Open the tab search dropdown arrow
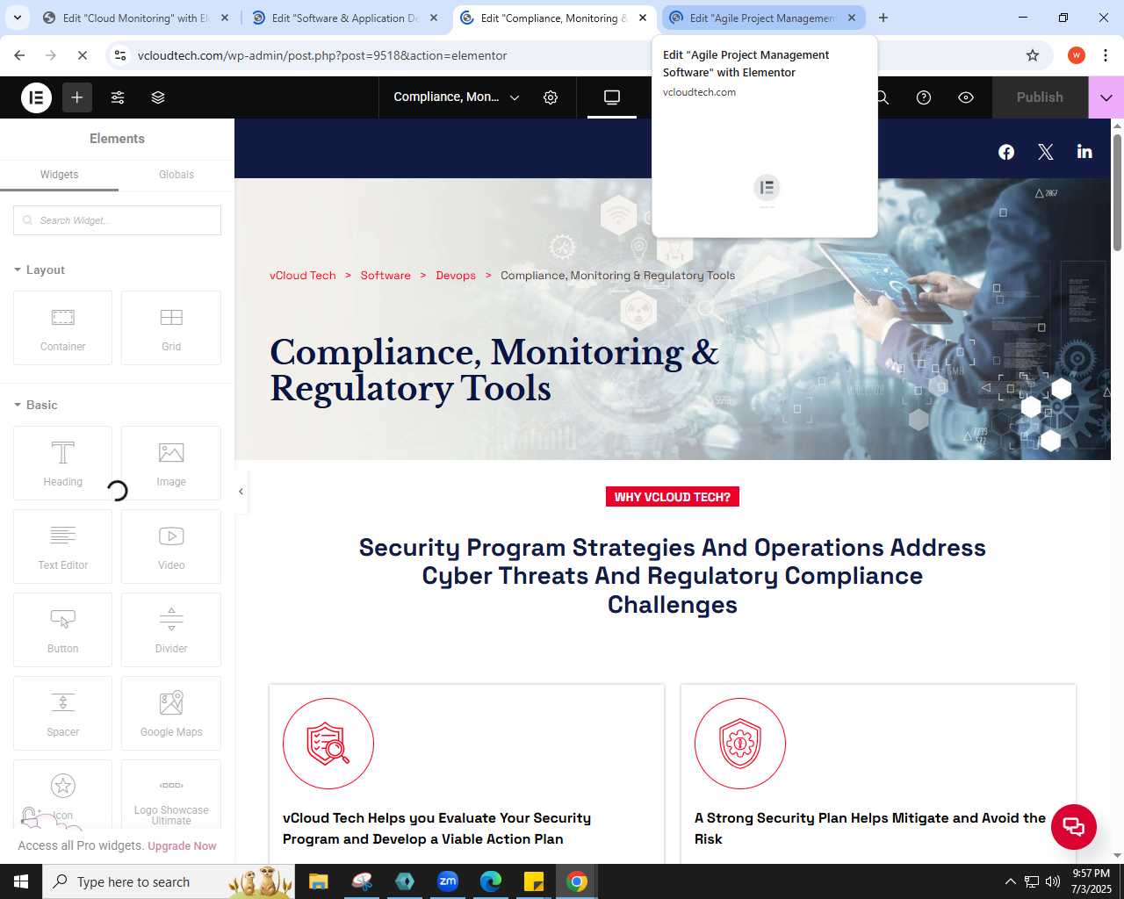The height and width of the screenshot is (899, 1124). [x=18, y=18]
